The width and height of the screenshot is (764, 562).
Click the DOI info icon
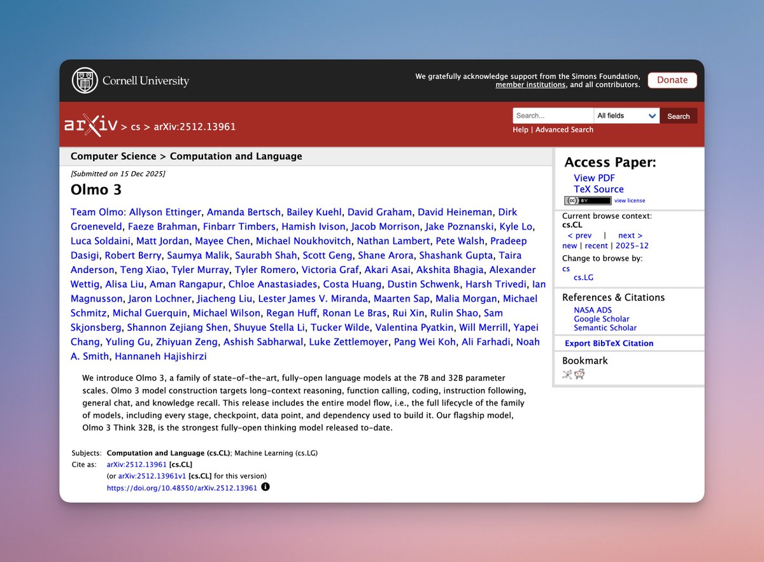click(x=265, y=487)
